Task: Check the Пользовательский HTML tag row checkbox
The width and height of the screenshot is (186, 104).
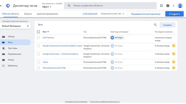Action: click(x=38, y=68)
